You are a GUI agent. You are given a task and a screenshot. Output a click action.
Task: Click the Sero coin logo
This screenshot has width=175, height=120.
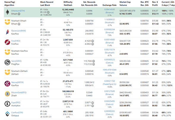(x=7, y=62)
